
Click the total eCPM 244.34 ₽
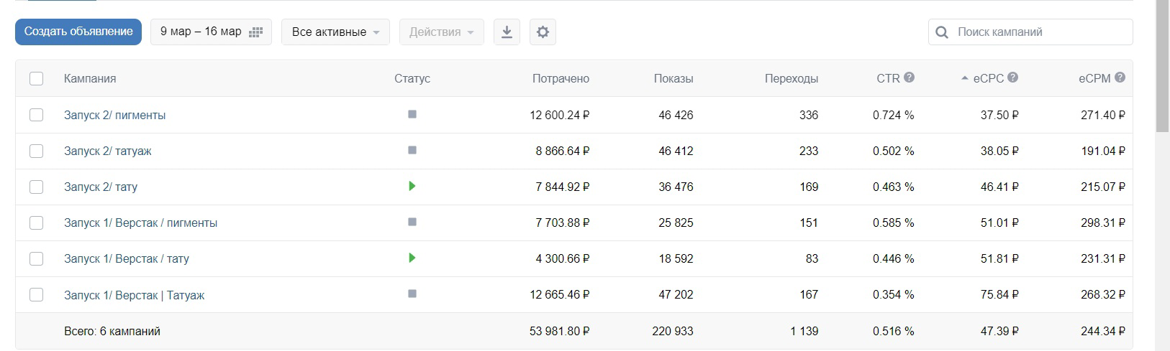(x=1103, y=331)
